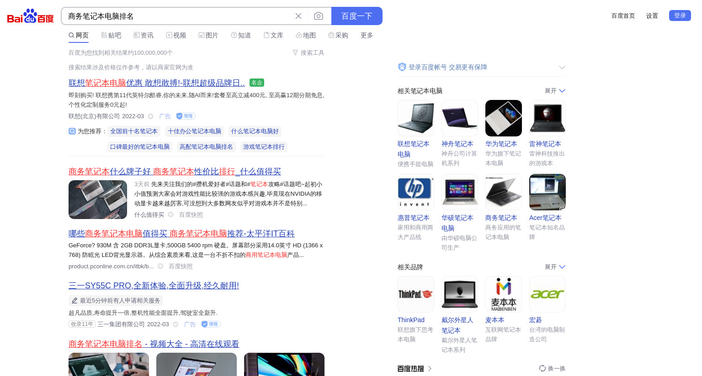Open camera image search icon
702x376 pixels.
pos(319,16)
